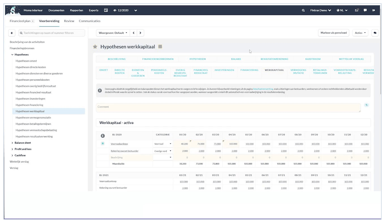385x223 pixels.
Task: Click the logout icon in top bar
Action: pyautogui.click(x=373, y=10)
